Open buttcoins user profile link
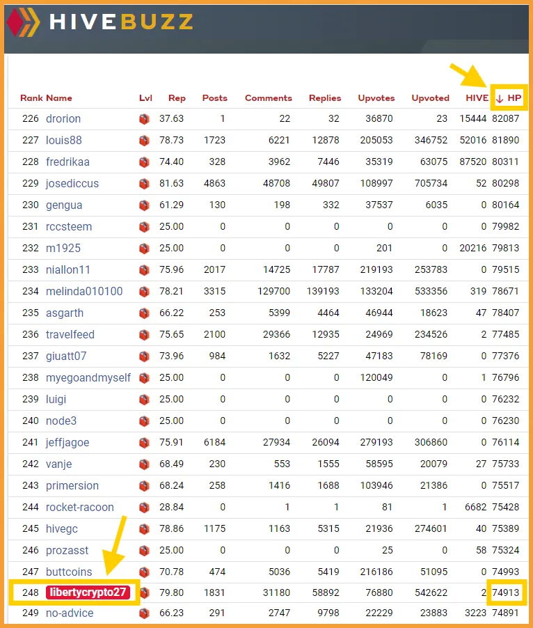The image size is (533, 628). coord(69,572)
